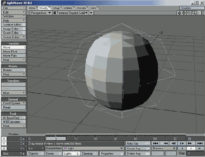The height and width of the screenshot is (157, 205).
Task: Click the viewport rotate icon
Action: [x=189, y=13]
